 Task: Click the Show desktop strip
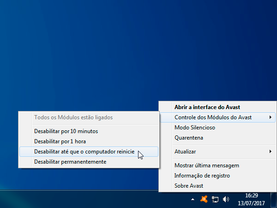click(274, 200)
